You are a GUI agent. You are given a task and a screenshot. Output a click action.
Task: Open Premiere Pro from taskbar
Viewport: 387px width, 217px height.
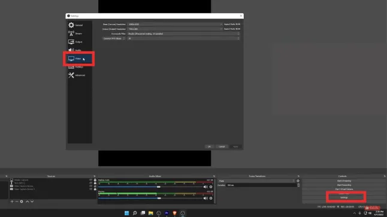point(167,213)
